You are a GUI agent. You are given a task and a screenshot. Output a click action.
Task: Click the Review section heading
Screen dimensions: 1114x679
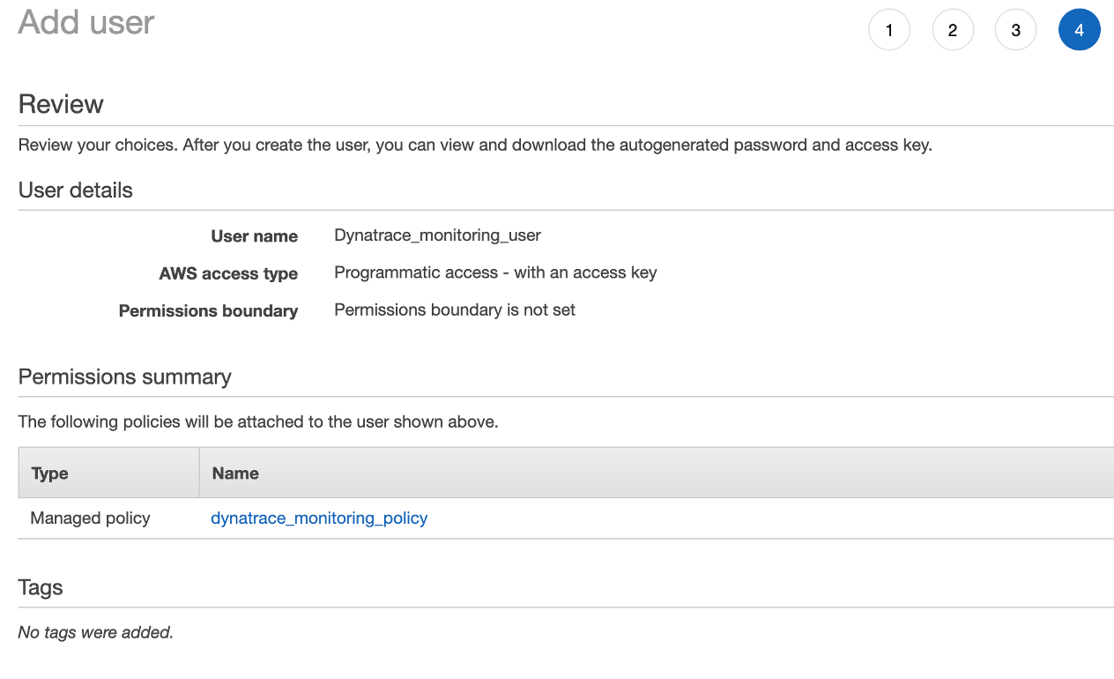coord(61,104)
